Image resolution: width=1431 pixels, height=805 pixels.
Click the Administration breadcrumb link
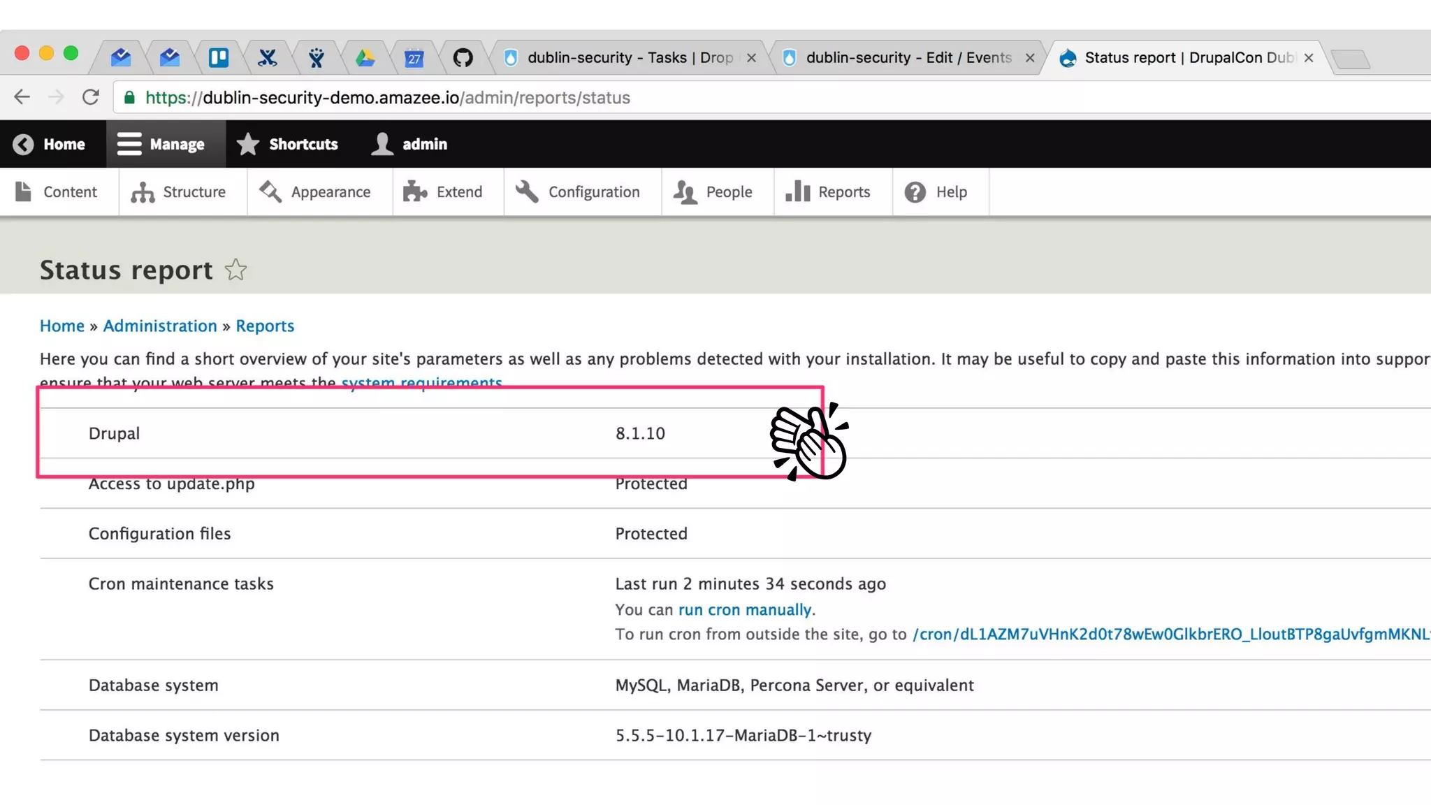coord(160,326)
